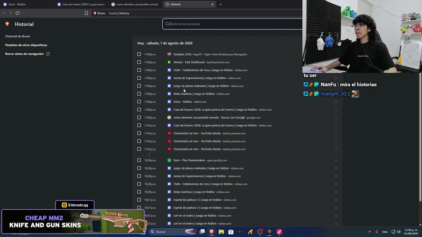Open the three-dot menu for 'Paris • The Chainsmokers'

(x=336, y=160)
